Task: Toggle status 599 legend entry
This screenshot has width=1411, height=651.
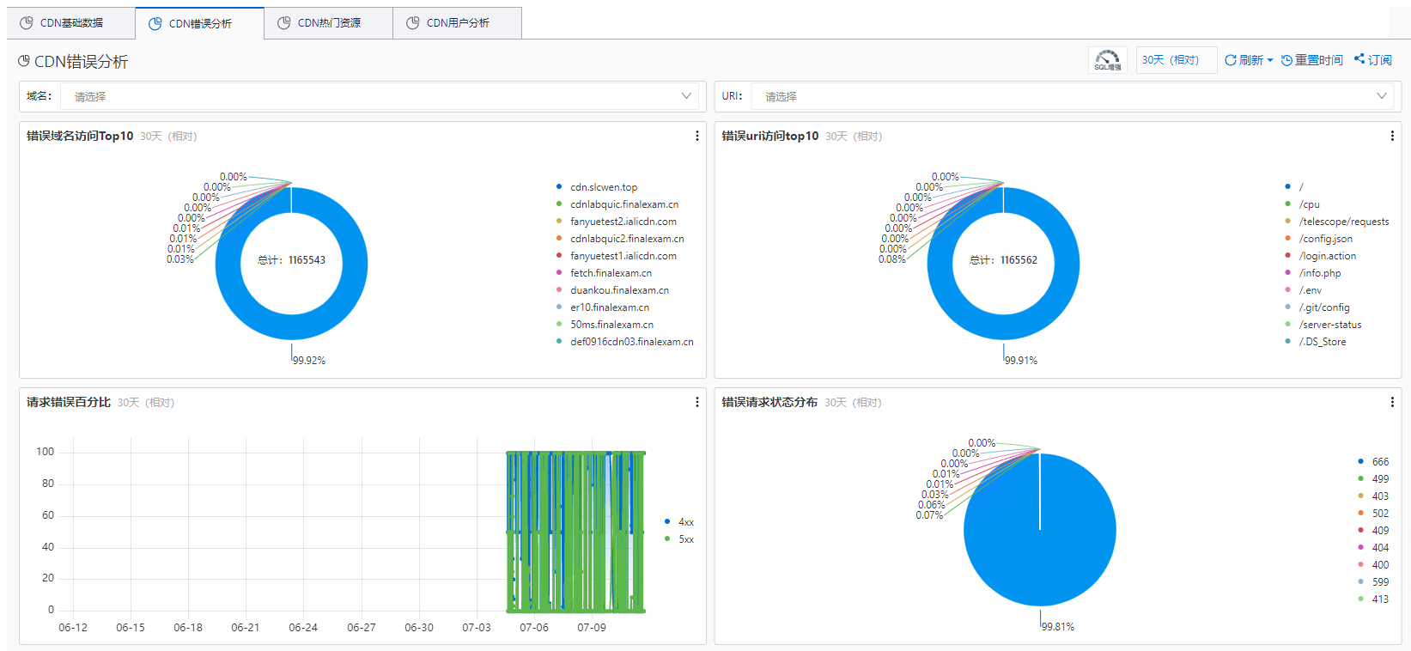Action: coord(1373,582)
